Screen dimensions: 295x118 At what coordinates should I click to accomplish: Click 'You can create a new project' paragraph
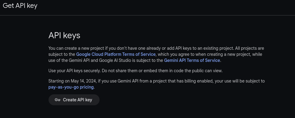[x=156, y=54]
